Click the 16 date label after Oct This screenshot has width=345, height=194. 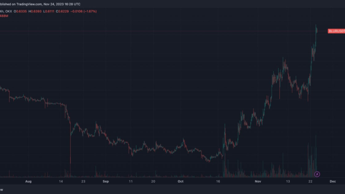pos(218,181)
